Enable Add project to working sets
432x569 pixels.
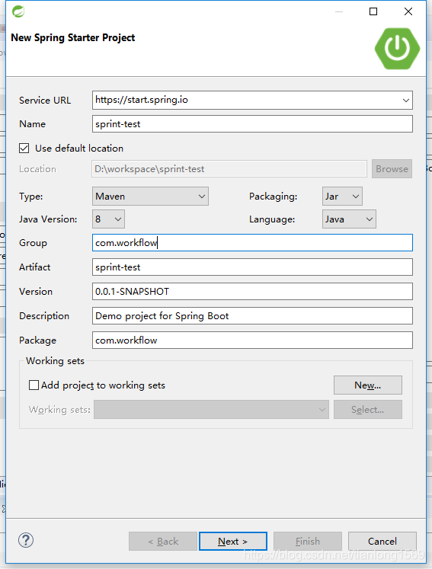click(x=34, y=385)
